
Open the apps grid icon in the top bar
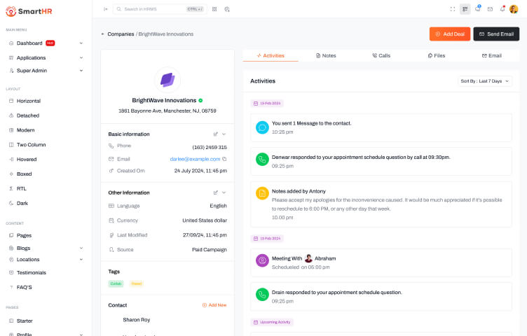coord(214,9)
